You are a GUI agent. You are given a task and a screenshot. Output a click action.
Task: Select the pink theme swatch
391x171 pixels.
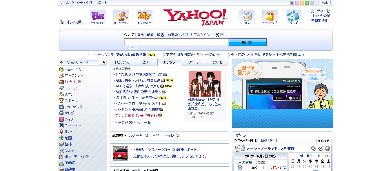(297, 3)
